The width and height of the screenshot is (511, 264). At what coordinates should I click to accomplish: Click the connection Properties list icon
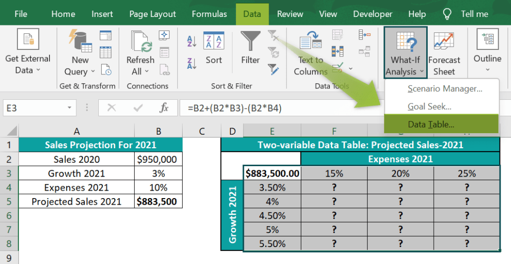pyautogui.click(x=164, y=52)
